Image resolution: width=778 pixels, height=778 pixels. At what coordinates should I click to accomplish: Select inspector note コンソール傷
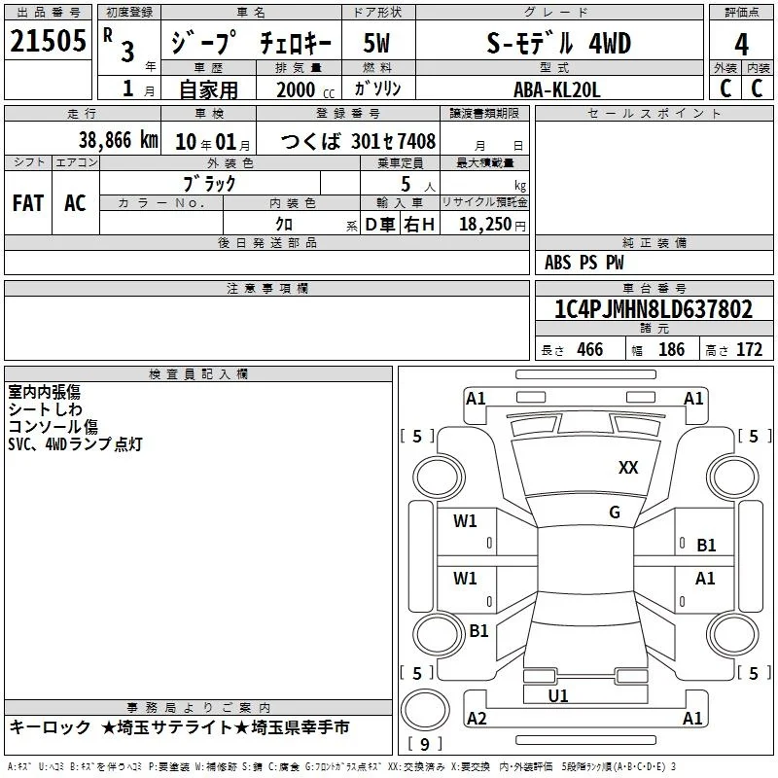coord(53,427)
